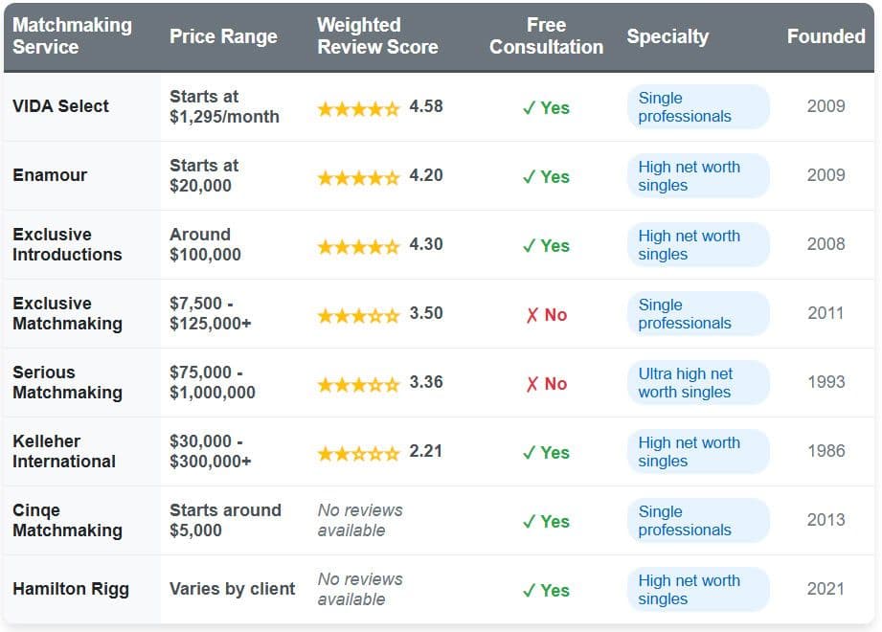This screenshot has width=882, height=632.
Task: Open the Hamilton Rigg service name
Action: 71,589
